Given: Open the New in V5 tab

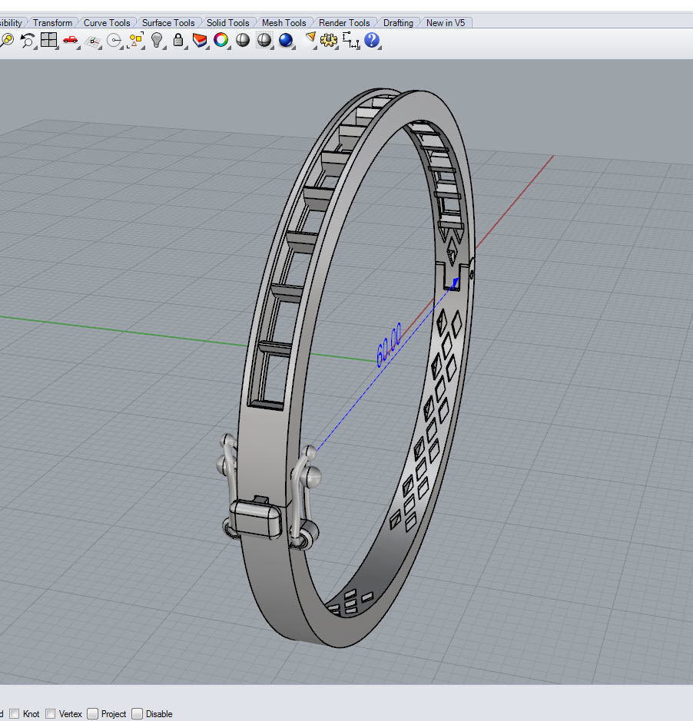Looking at the screenshot, I should (x=446, y=22).
